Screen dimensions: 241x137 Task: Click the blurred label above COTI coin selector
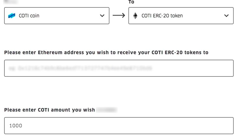click(11, 2)
